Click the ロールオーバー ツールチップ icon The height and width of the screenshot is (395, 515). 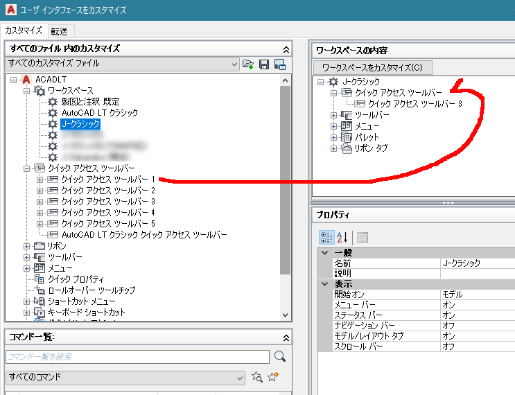[40, 290]
